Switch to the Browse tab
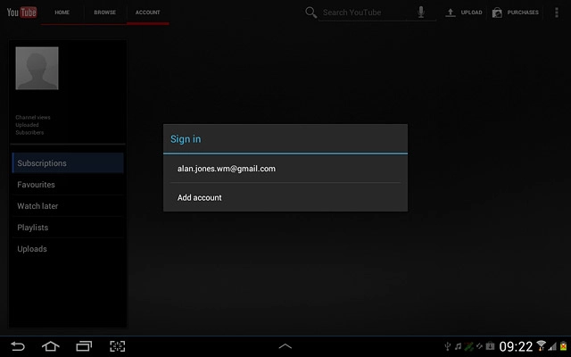571x357 pixels. (x=104, y=12)
